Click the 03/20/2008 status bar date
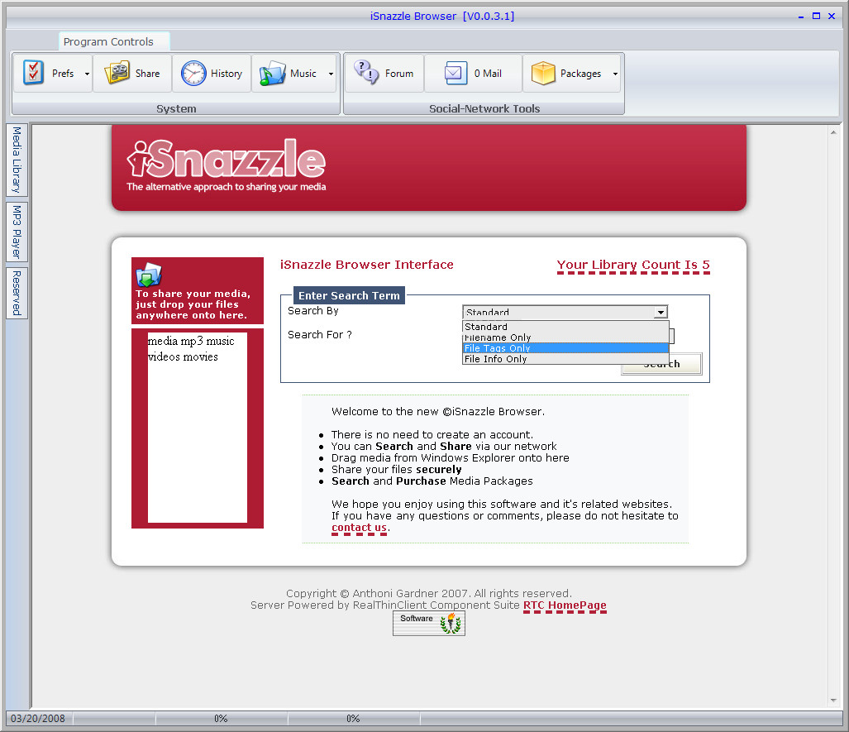 [38, 719]
